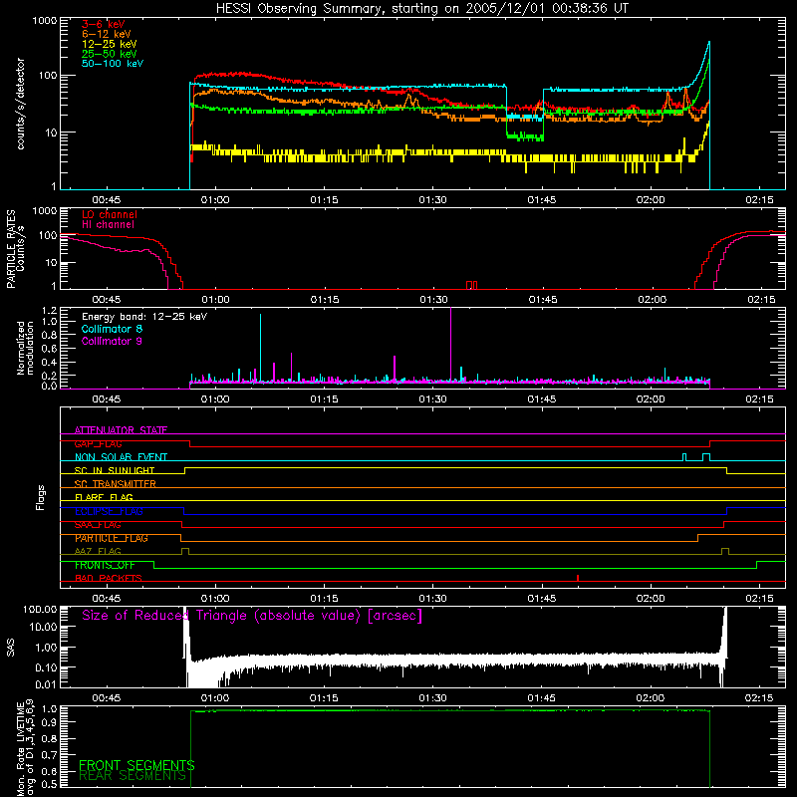
Task: Click the 01:00 tick label under the modulation panel
Action: [x=215, y=399]
